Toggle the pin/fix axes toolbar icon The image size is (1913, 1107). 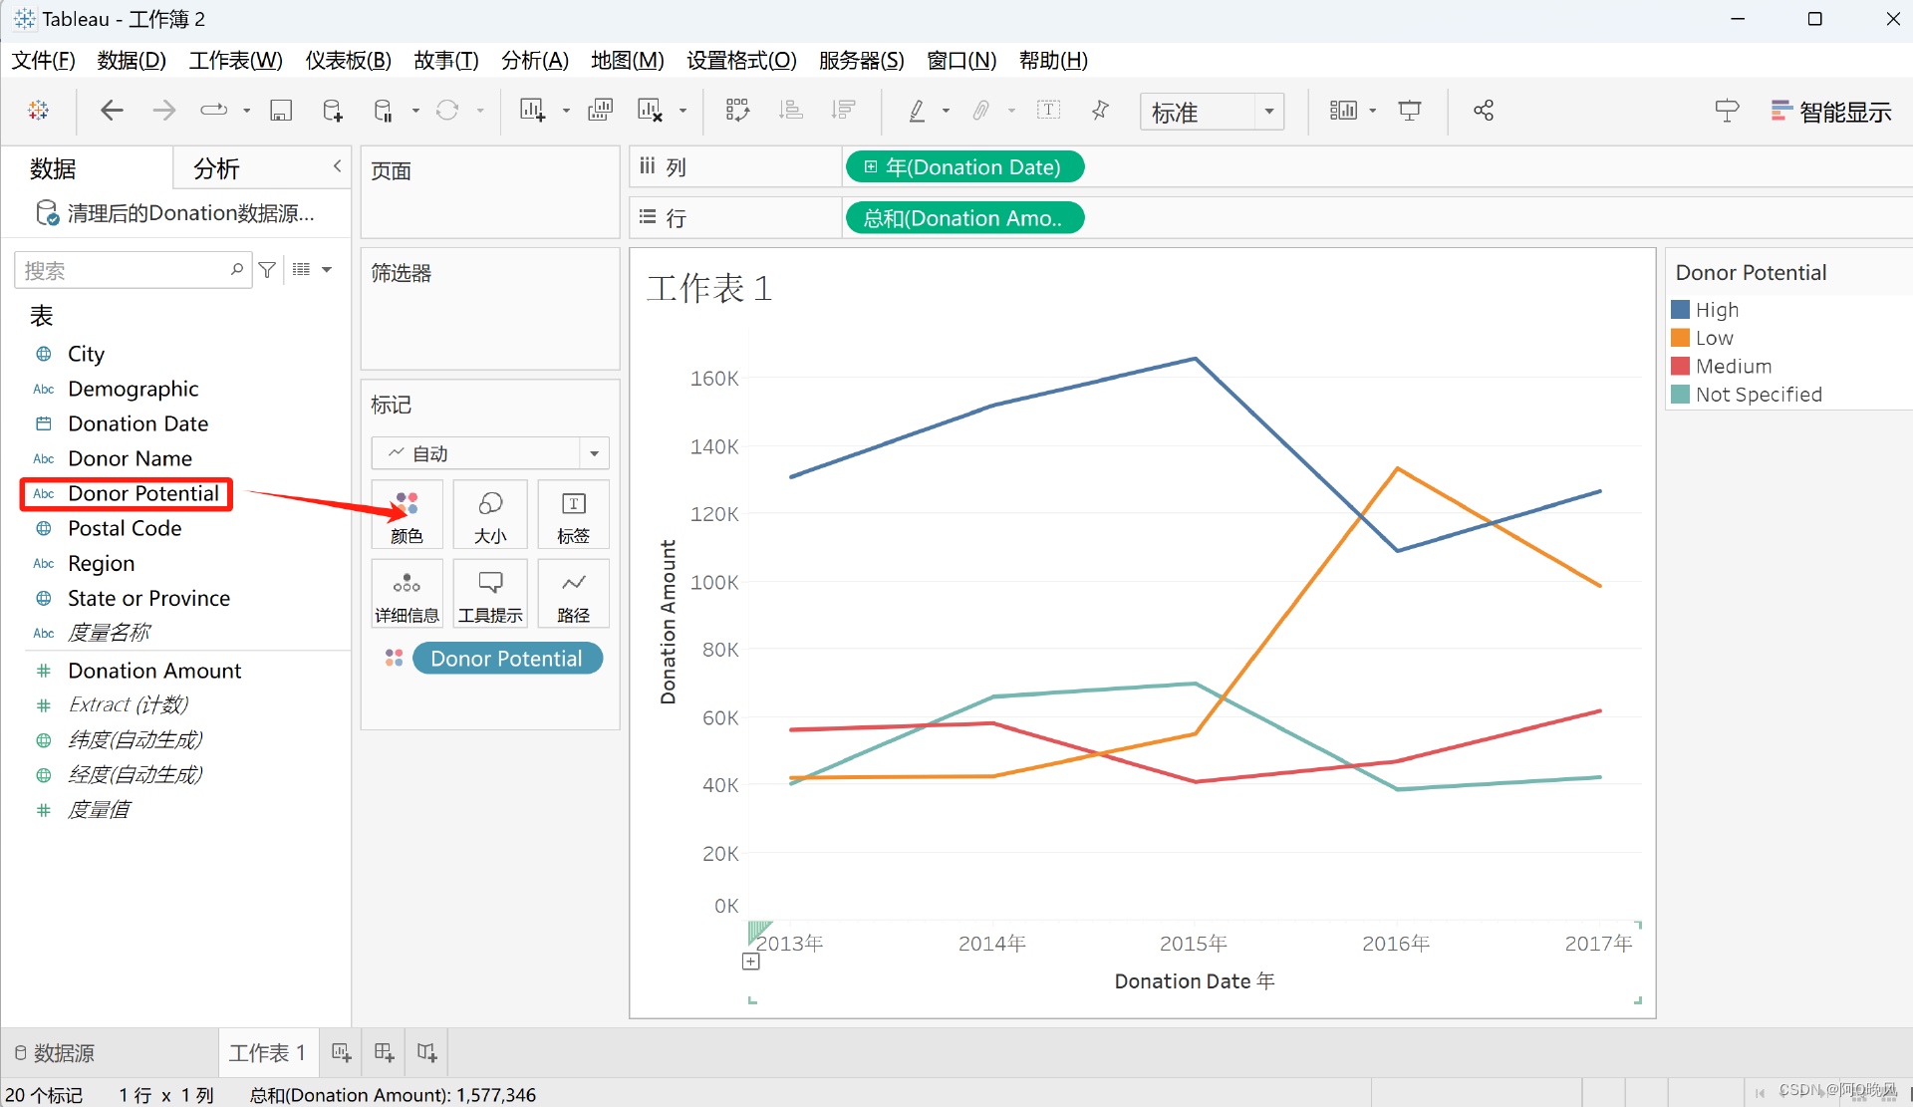coord(1100,111)
